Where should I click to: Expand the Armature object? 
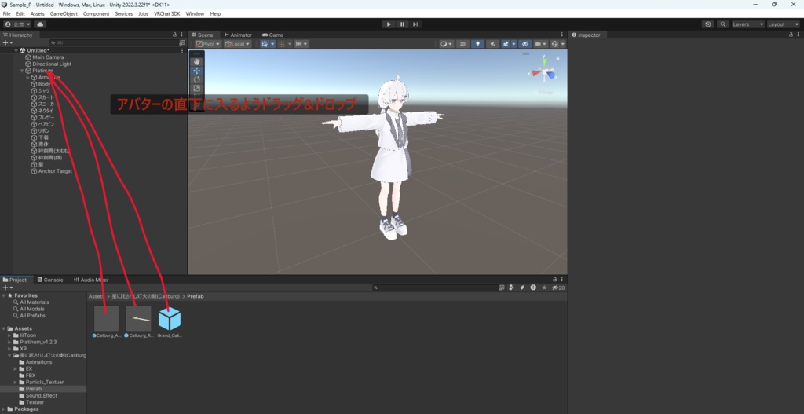click(x=27, y=78)
